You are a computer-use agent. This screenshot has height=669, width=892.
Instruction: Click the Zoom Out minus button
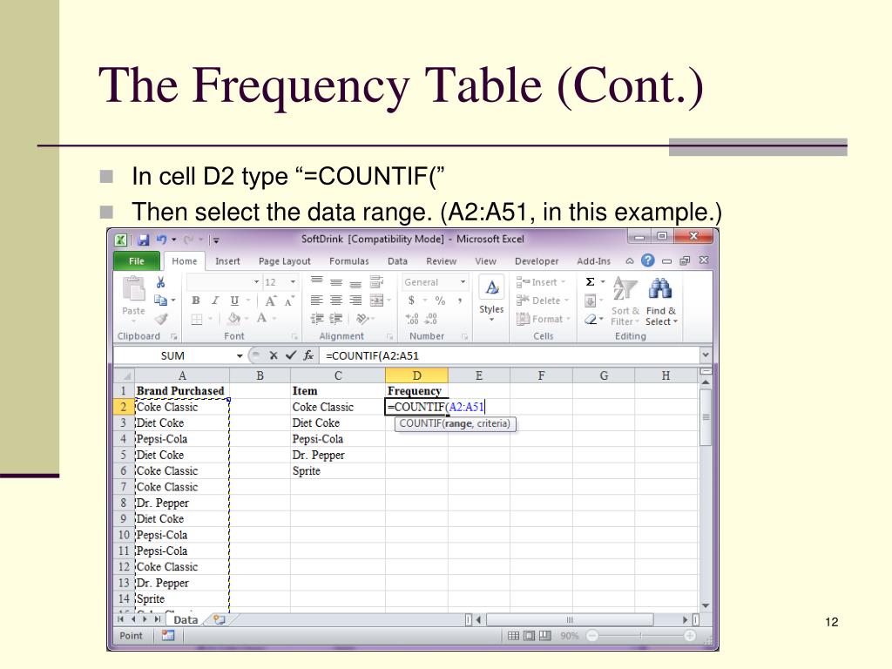pos(592,636)
